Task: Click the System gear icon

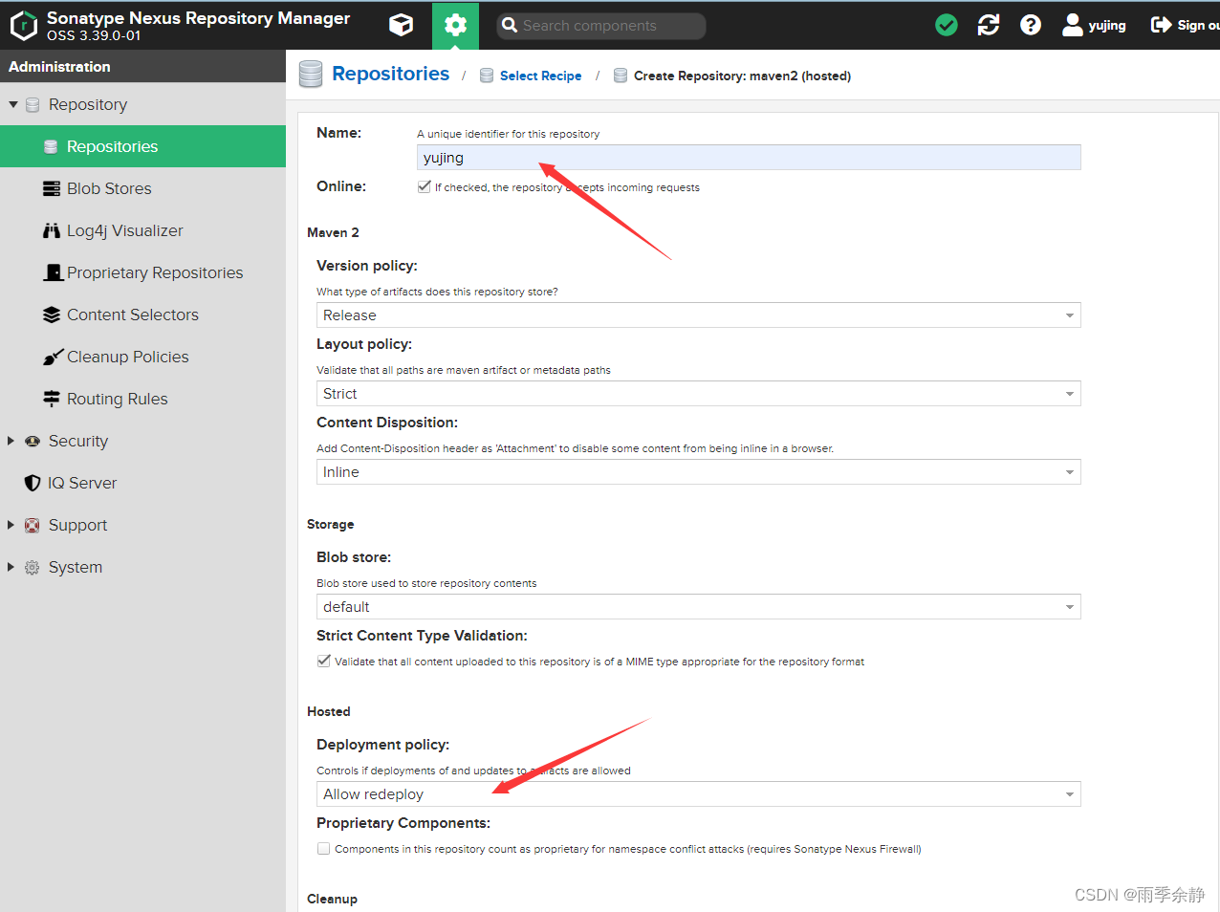Action: click(x=33, y=567)
